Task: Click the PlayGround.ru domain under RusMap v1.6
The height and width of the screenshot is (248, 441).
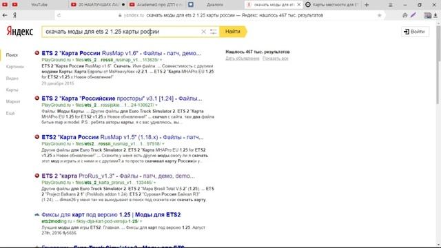Action: click(57, 60)
